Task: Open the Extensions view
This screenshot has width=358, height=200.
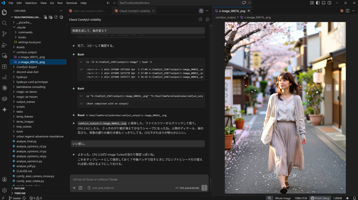Action: click(x=5, y=66)
